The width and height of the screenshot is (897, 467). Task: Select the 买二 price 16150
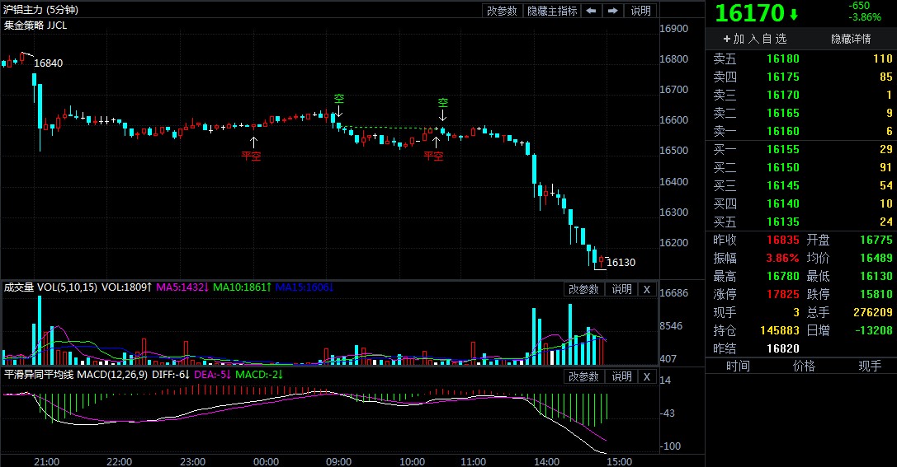782,168
